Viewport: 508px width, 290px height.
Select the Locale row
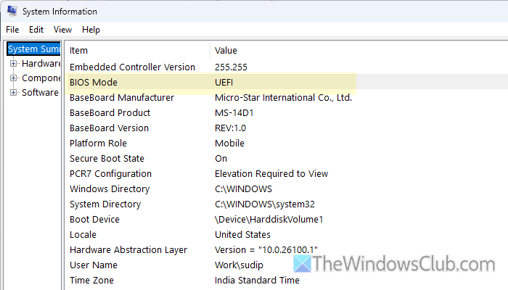pos(287,234)
